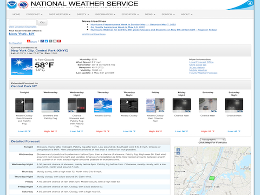The width and height of the screenshot is (260, 195).
Task: Expand the SEARCH menu
Action: pos(168,14)
